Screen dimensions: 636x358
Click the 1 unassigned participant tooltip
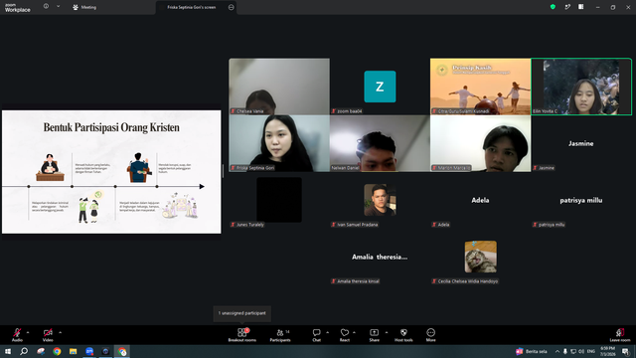242,313
